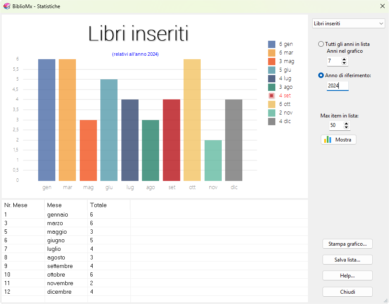Increase "Anni nel grafico" with the up arrow
This screenshot has width=389, height=304.
[x=344, y=59]
